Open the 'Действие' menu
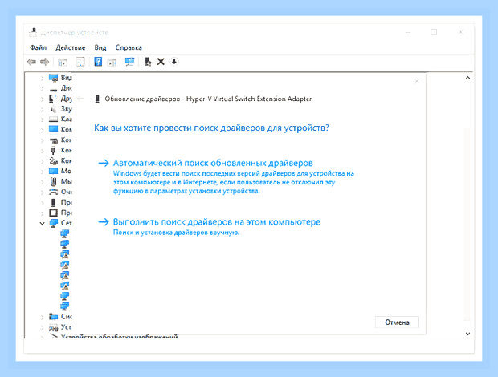 click(x=71, y=47)
